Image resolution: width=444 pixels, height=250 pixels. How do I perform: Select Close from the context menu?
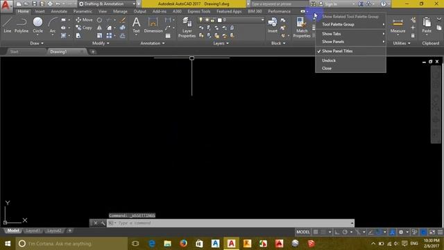(x=350, y=68)
